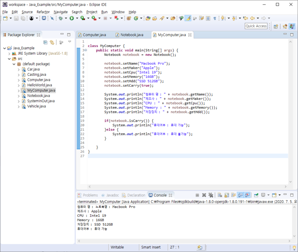298x252 pixels.
Task: Collapse the main method fold marker on line 3
Action: click(86, 50)
